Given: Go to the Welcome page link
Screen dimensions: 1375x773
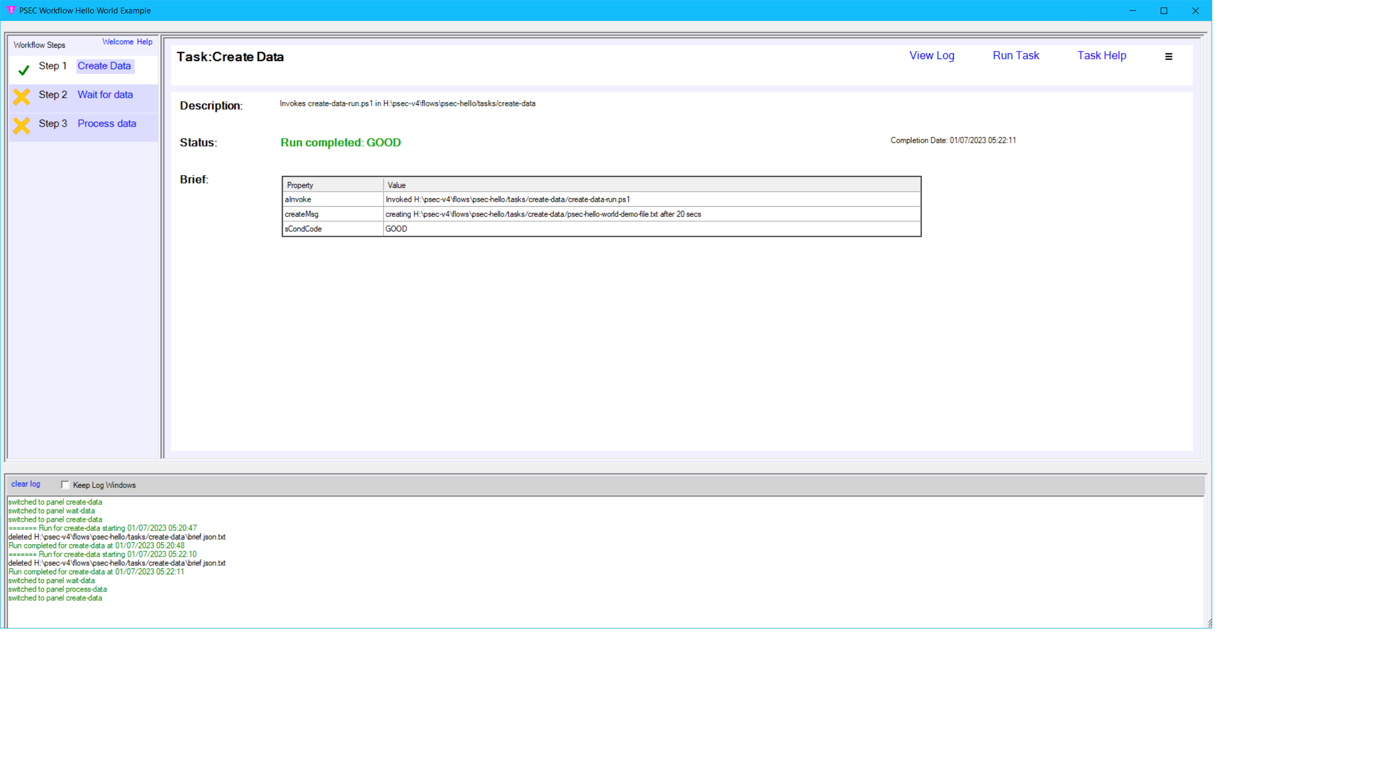Looking at the screenshot, I should click(118, 42).
